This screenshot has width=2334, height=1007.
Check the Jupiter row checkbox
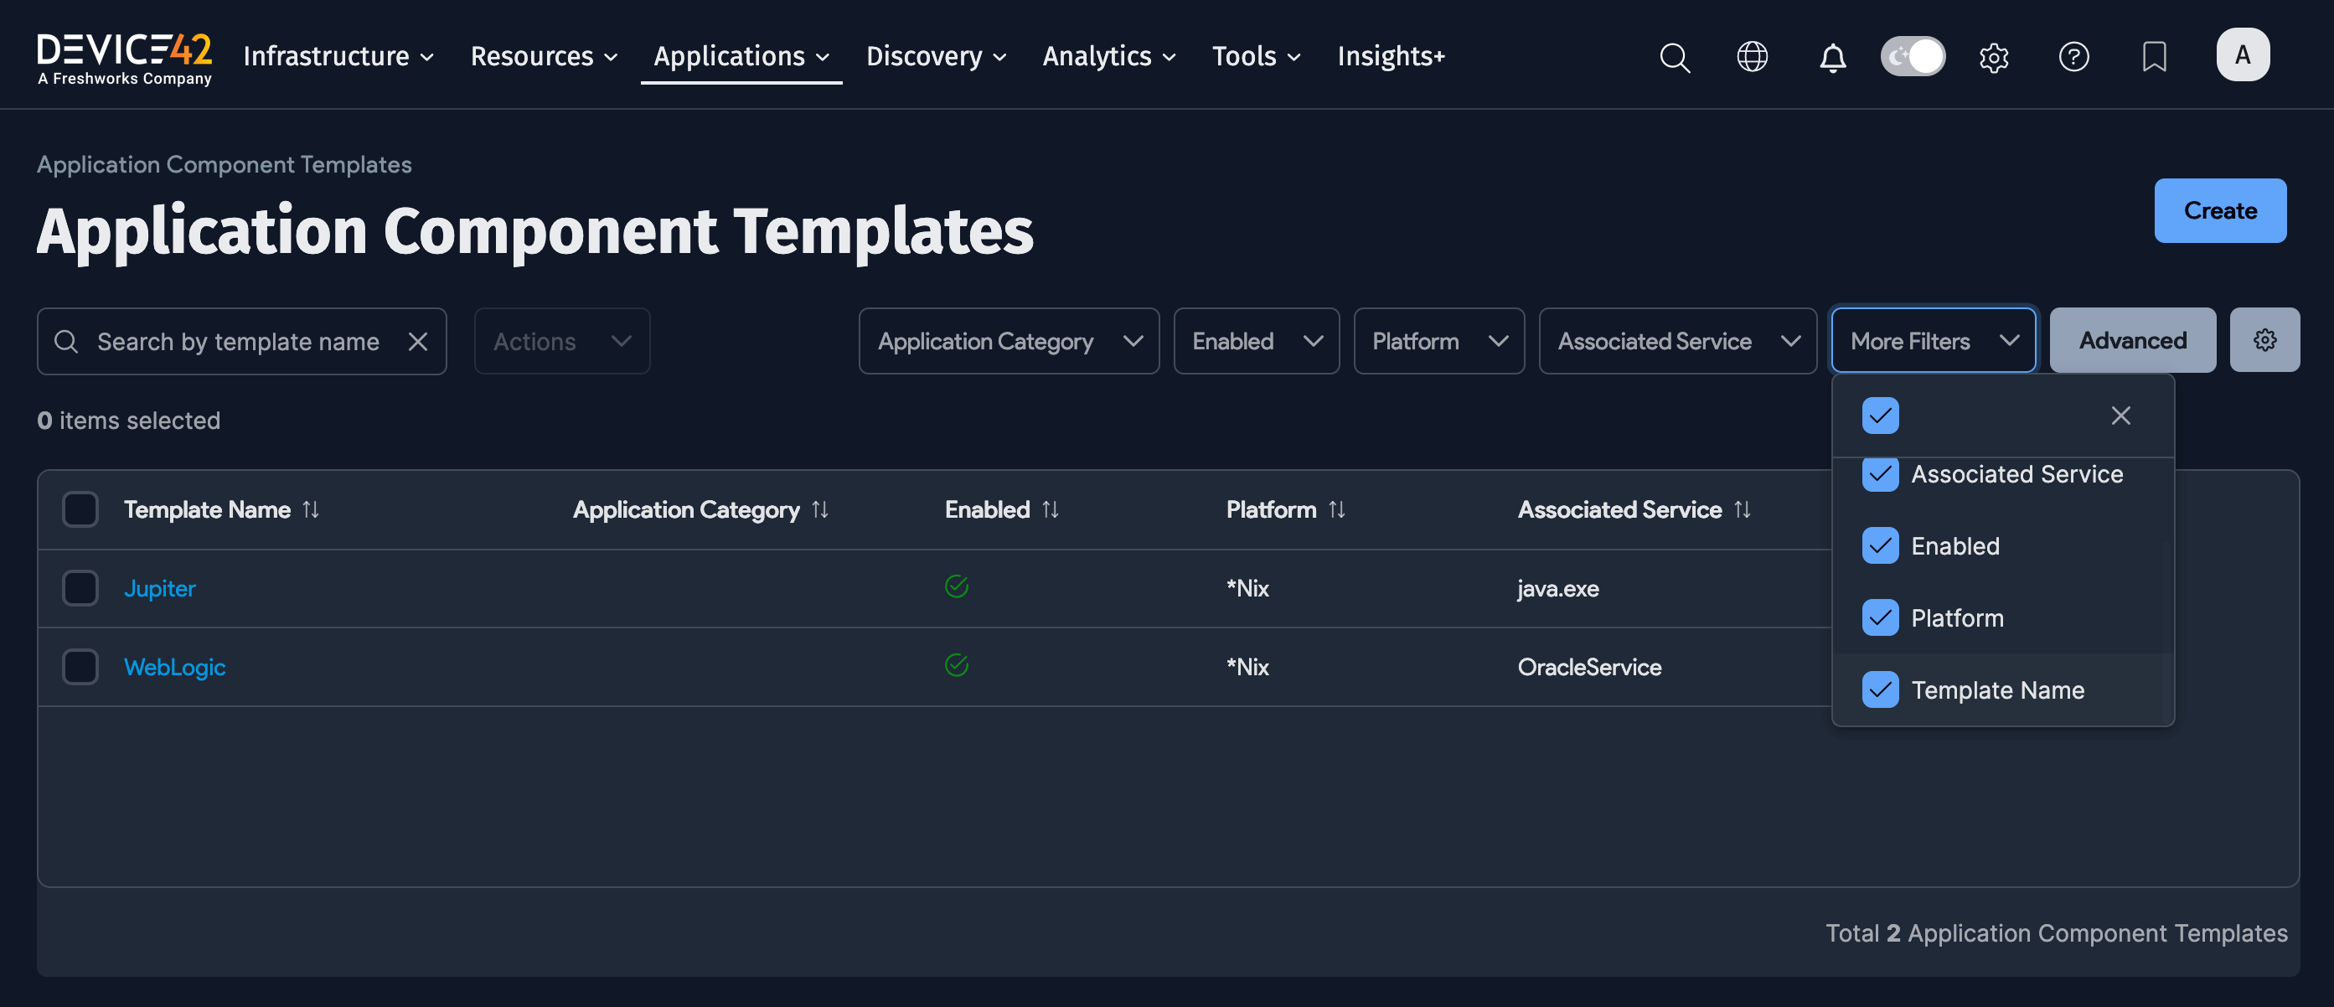(x=80, y=588)
